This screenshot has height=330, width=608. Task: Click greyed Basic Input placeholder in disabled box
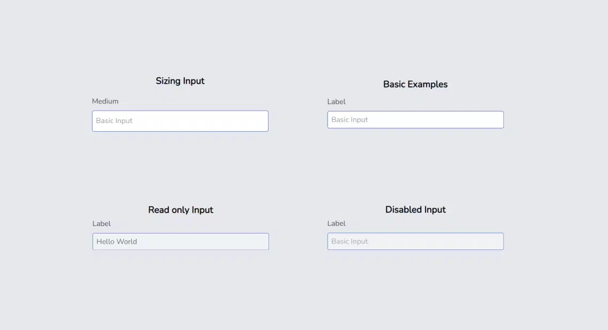coord(350,242)
